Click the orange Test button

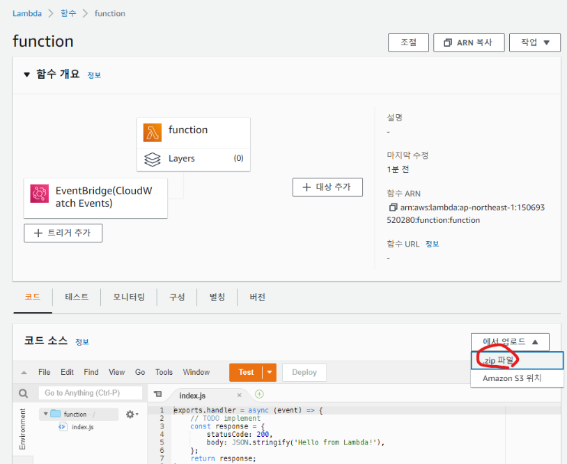pos(246,372)
